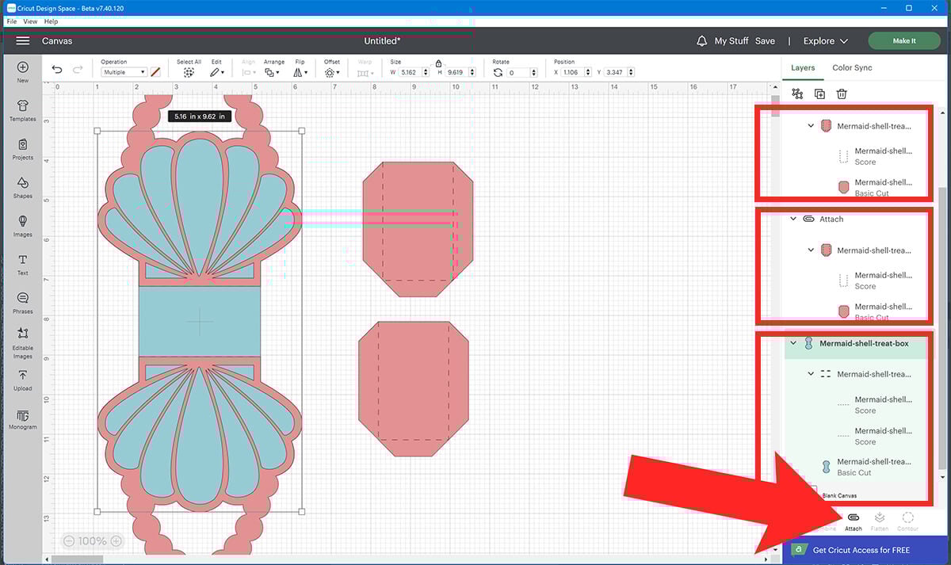The height and width of the screenshot is (565, 951).
Task: Delete selected layer with trash icon
Action: coord(842,94)
